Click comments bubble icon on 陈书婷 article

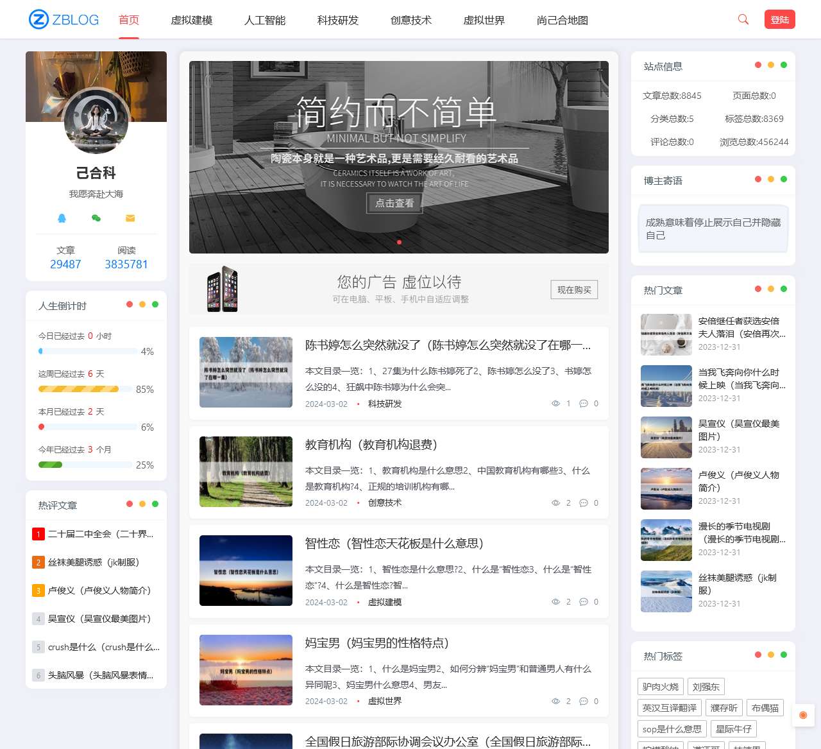[x=584, y=404]
